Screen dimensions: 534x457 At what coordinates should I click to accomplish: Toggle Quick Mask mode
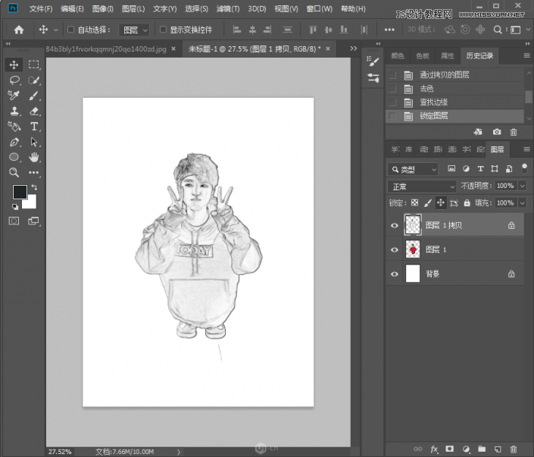coord(14,221)
